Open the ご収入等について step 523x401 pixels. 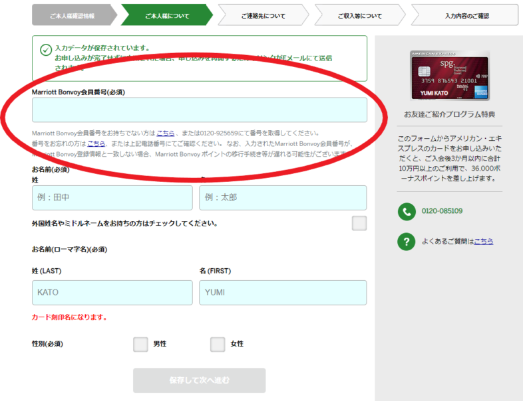tap(359, 15)
